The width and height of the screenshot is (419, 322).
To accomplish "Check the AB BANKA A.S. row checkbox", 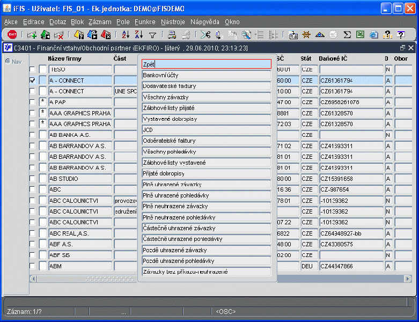I will [32, 135].
